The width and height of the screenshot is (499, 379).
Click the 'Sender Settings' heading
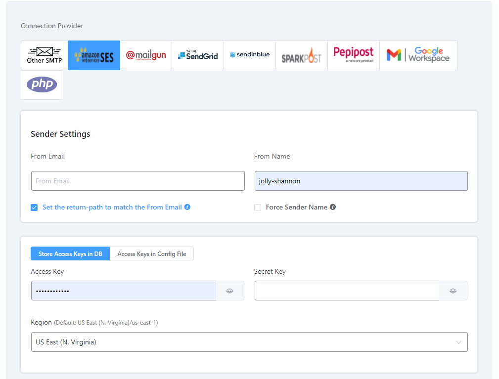[60, 134]
